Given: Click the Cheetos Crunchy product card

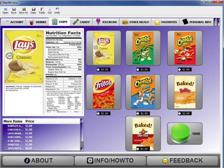Looking at the screenshot, I should pos(185,48).
